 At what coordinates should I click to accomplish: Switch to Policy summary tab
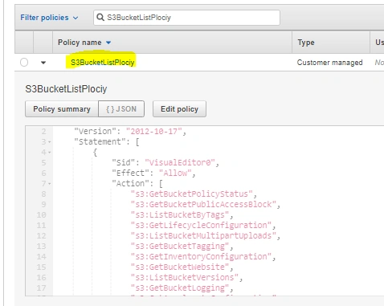pyautogui.click(x=62, y=109)
